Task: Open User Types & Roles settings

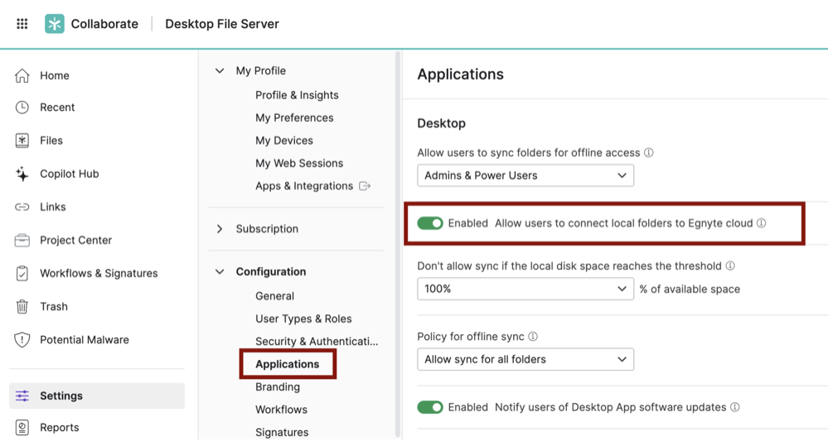Action: (x=303, y=319)
